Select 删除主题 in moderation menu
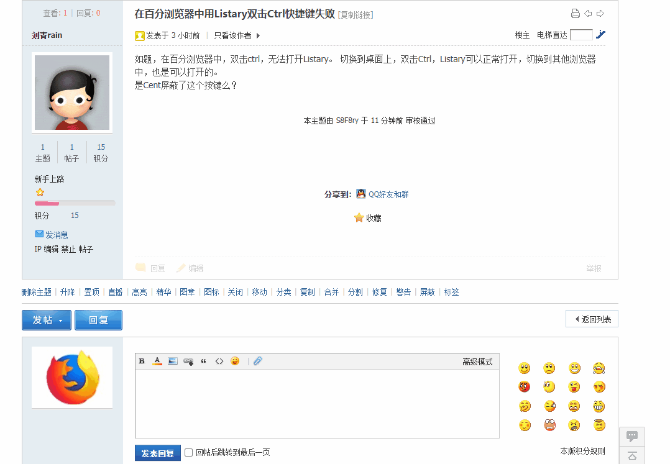Image resolution: width=670 pixels, height=464 pixels. (x=36, y=292)
